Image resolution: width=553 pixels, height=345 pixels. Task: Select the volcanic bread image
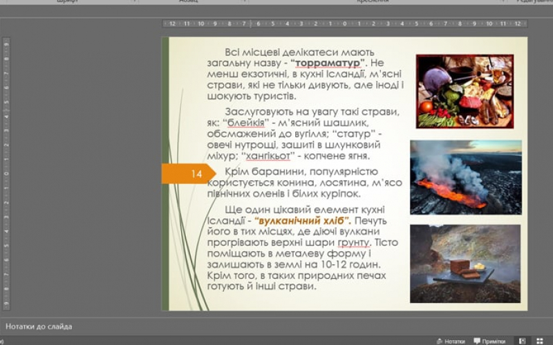point(465,264)
